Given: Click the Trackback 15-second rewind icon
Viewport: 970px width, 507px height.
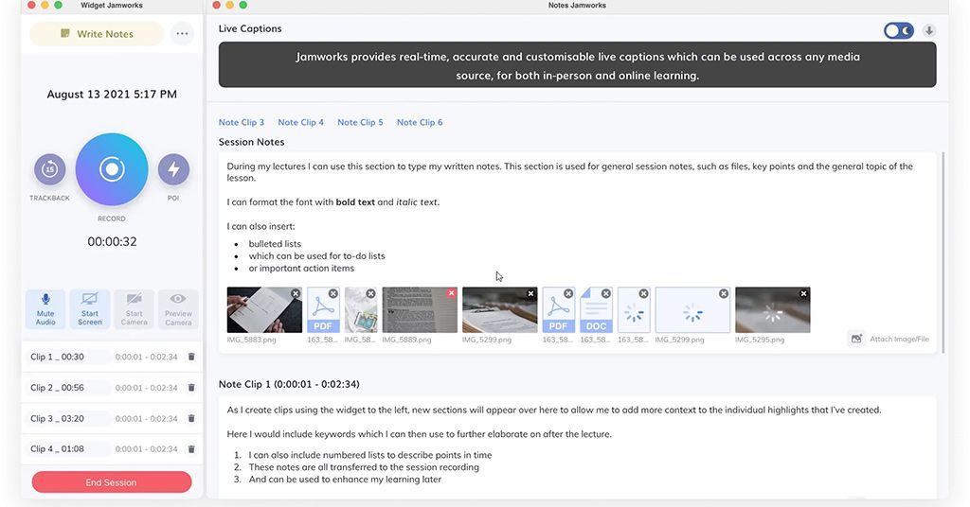Looking at the screenshot, I should pos(49,169).
